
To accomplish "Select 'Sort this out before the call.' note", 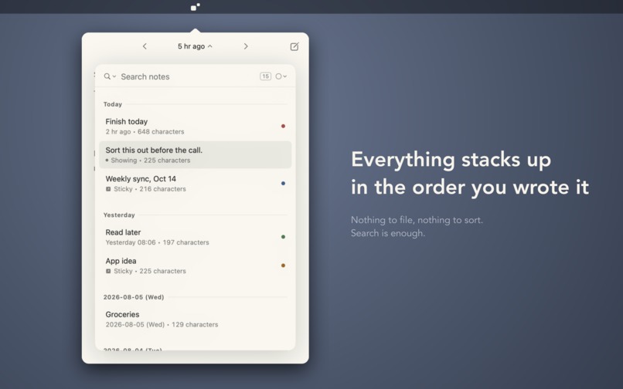I will click(x=195, y=155).
